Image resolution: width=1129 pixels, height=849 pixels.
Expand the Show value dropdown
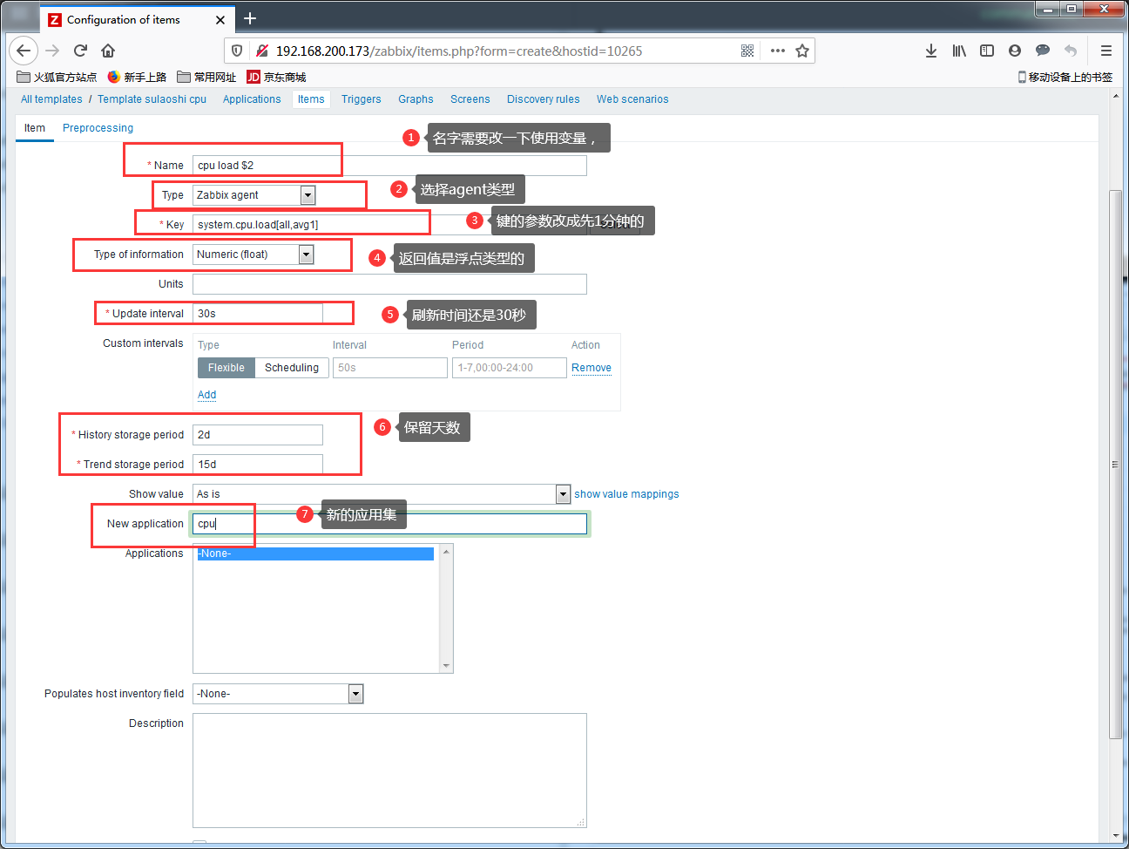(x=382, y=494)
